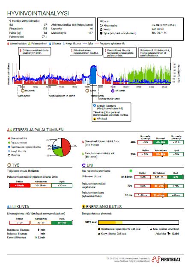Click the flame icon beside 974 kcal
Screen dimensions: 191x270
click(x=95, y=119)
